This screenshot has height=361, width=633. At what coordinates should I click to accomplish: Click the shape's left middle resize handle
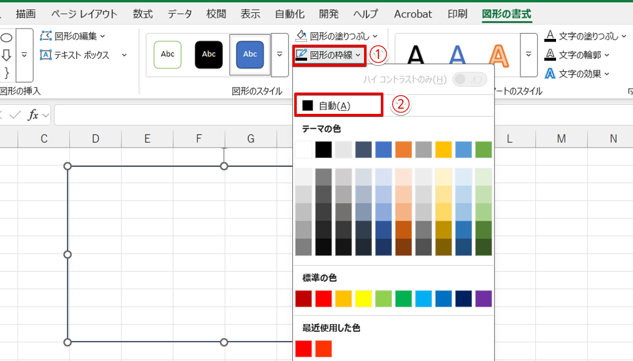67,254
